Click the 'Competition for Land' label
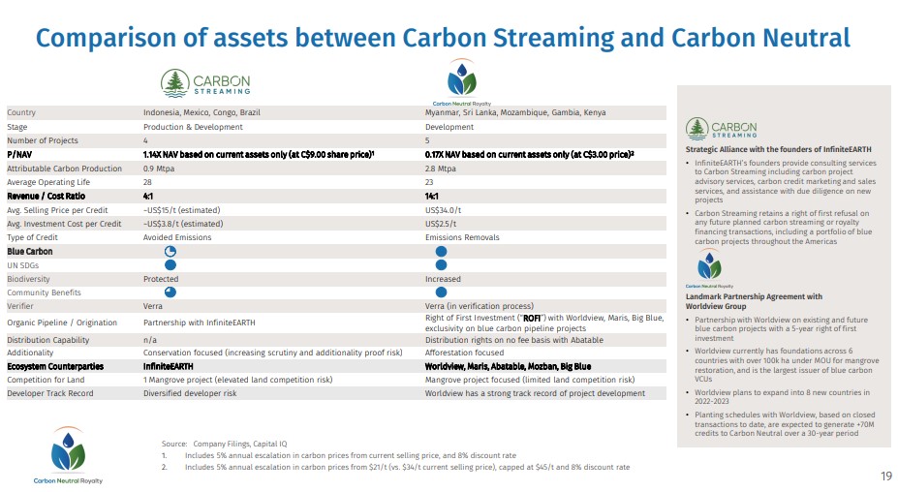 [x=46, y=380]
